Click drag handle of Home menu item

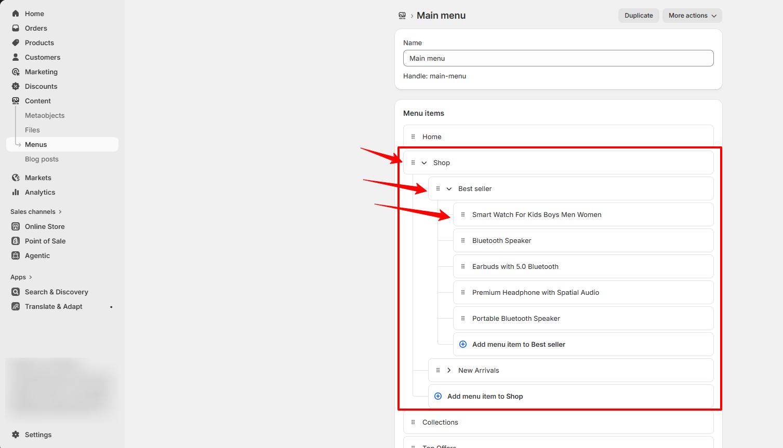tap(413, 137)
